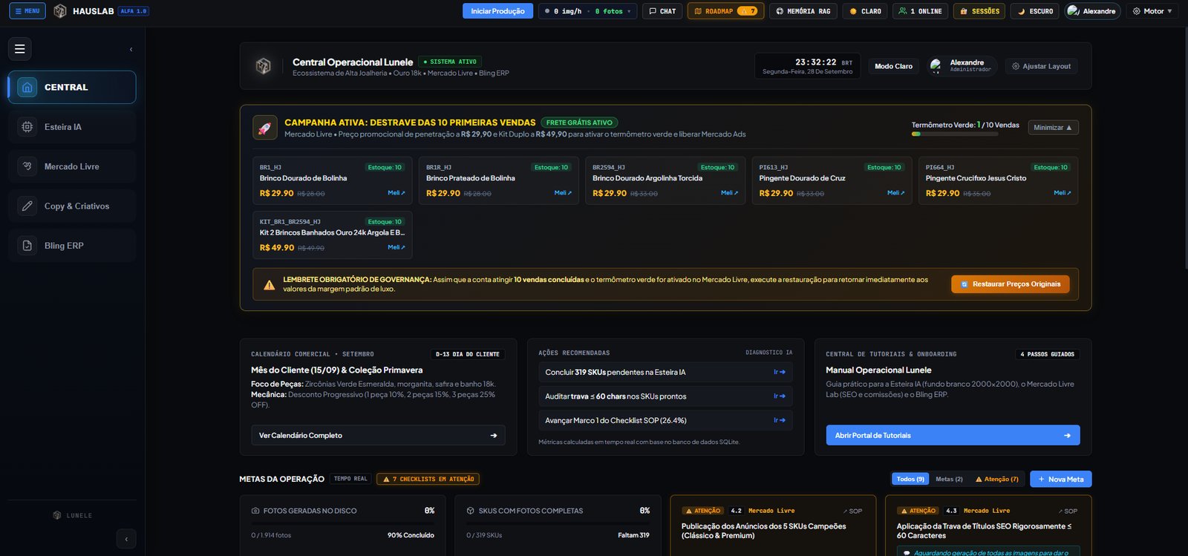Click the Lunele logo at sidebar bottom
This screenshot has width=1188, height=556.
tap(57, 515)
